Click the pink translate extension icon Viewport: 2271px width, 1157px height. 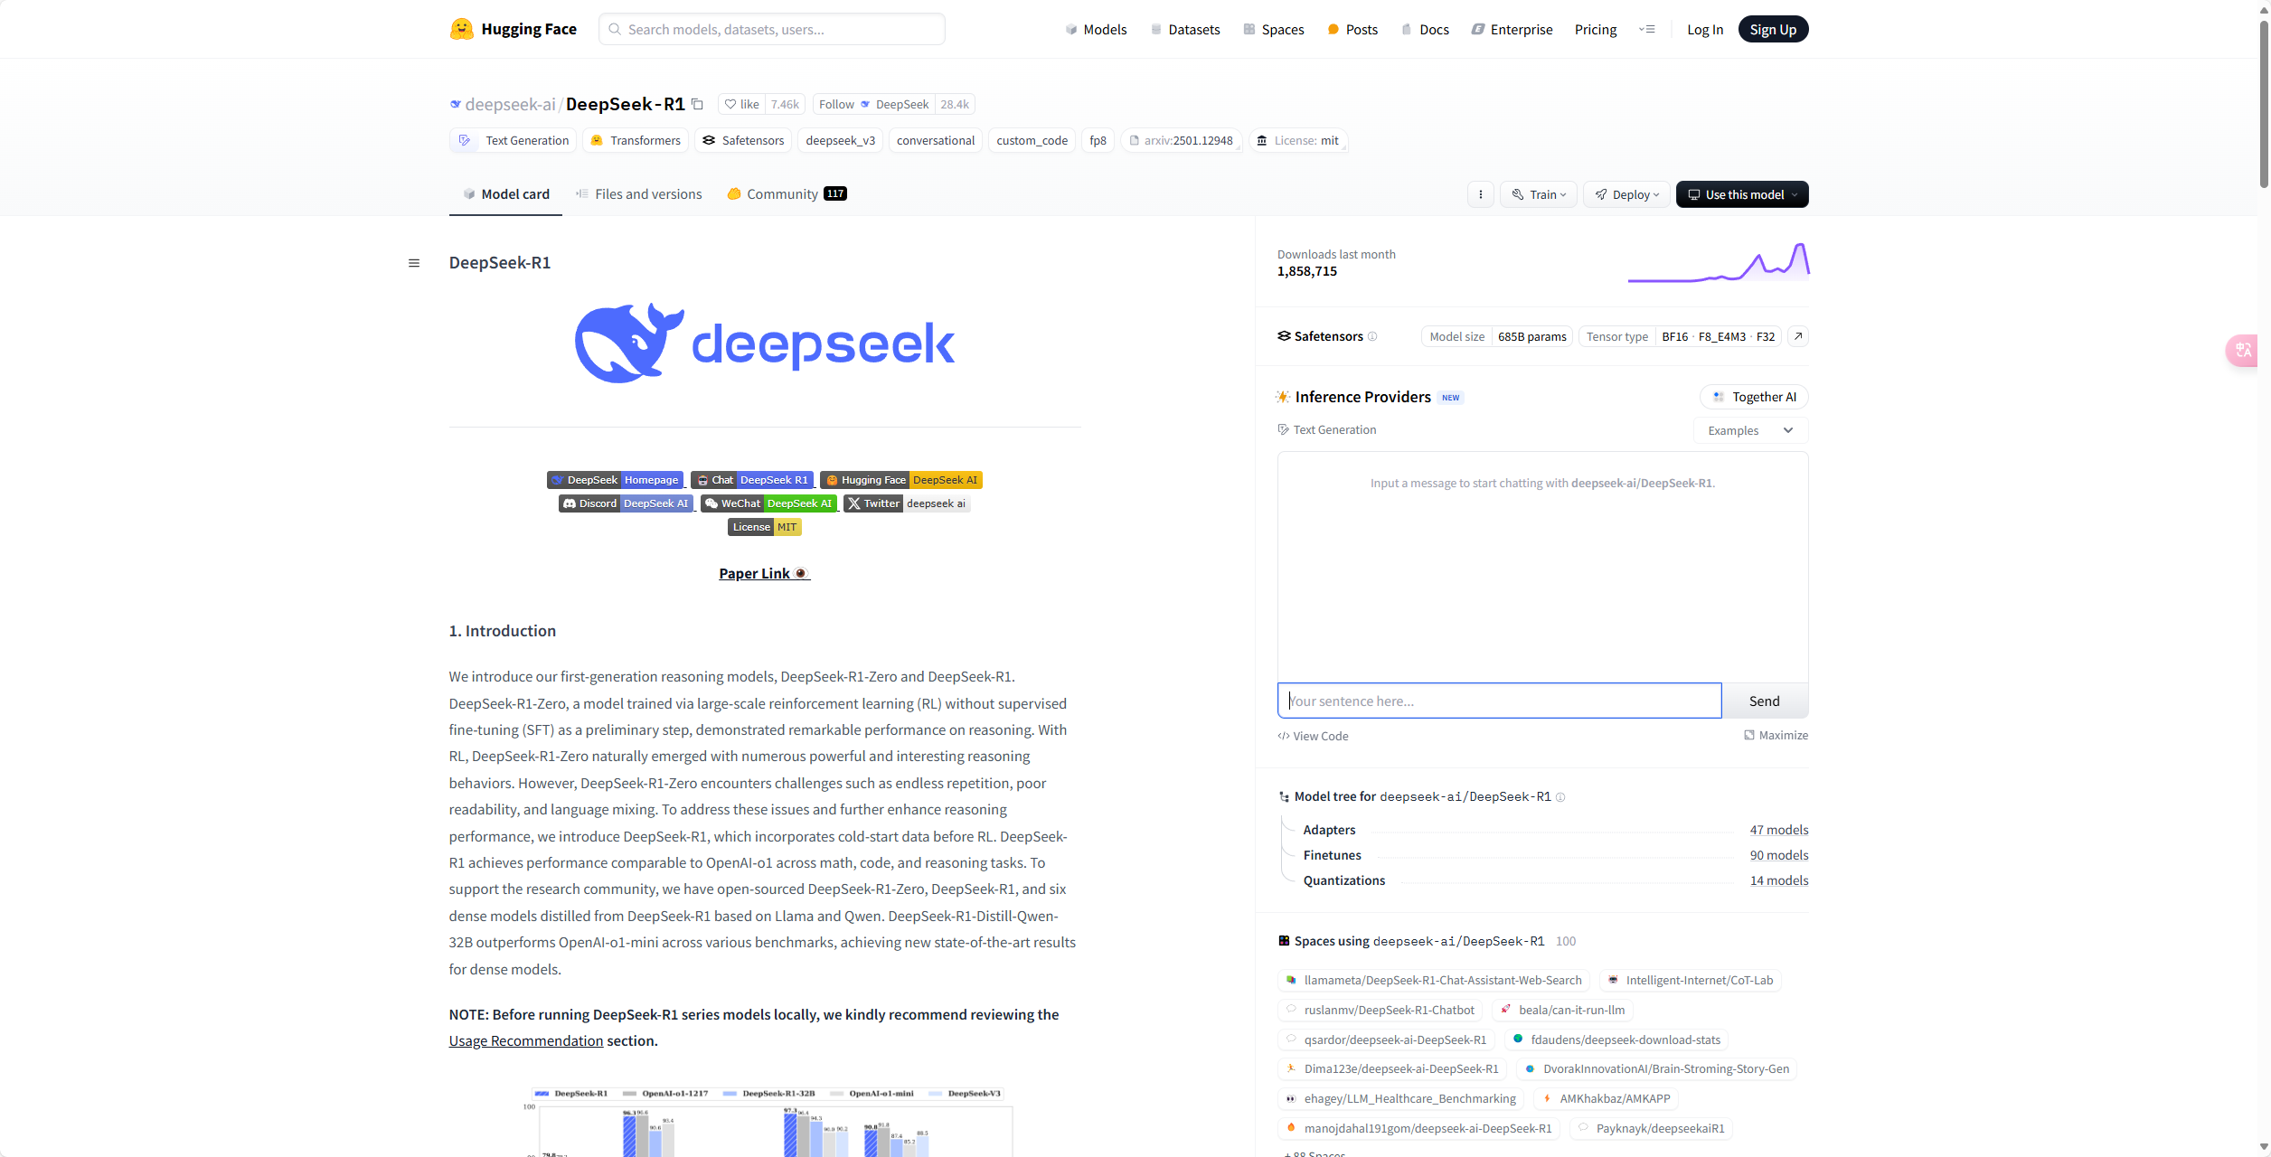2243,350
